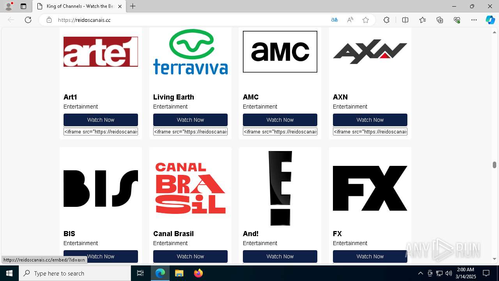Open network status tray icon
The height and width of the screenshot is (281, 499).
(439, 273)
